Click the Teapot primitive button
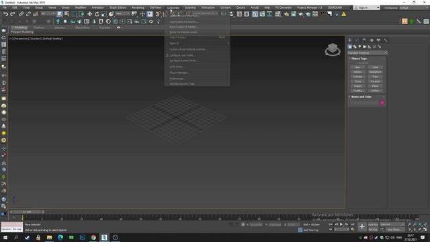The height and width of the screenshot is (242, 430). pos(357,86)
